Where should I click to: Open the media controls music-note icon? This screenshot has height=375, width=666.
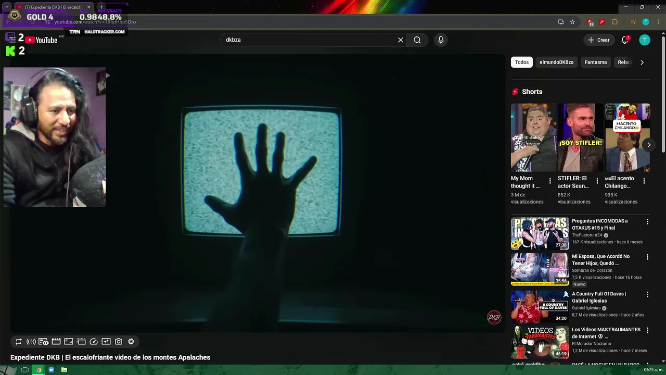click(x=633, y=22)
